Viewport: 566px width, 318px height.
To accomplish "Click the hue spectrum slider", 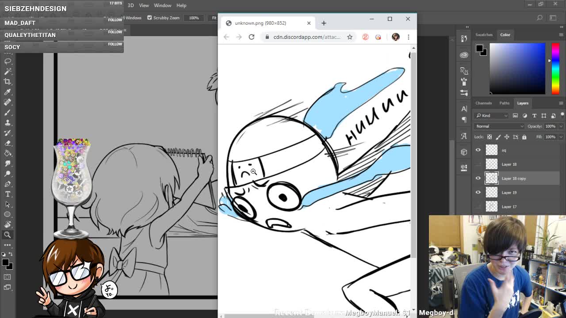I will 555,68.
